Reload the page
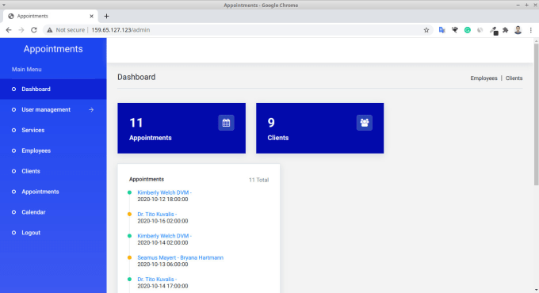This screenshot has width=539, height=293. click(x=33, y=30)
